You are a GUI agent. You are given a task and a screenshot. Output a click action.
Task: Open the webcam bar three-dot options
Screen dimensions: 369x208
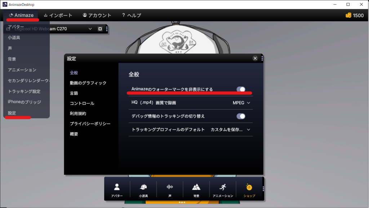click(107, 29)
